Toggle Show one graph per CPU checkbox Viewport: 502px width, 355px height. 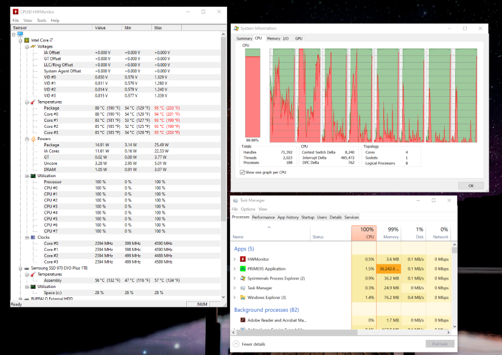pos(242,172)
